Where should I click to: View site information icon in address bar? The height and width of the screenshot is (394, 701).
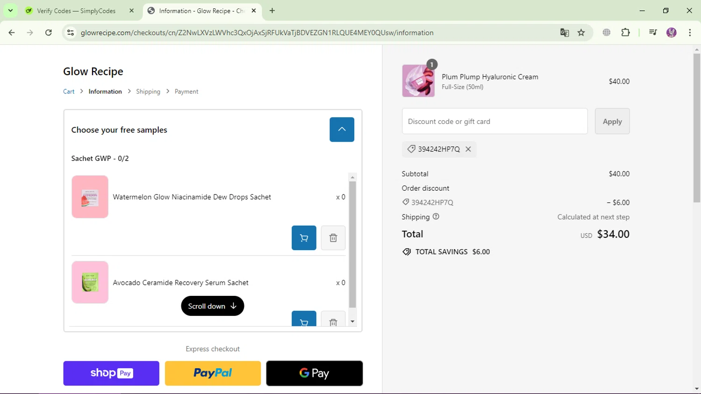pos(71,33)
